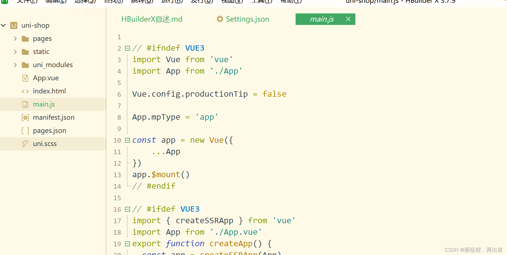Fold the #ifdef VUE3 block at line 16

tap(127, 209)
